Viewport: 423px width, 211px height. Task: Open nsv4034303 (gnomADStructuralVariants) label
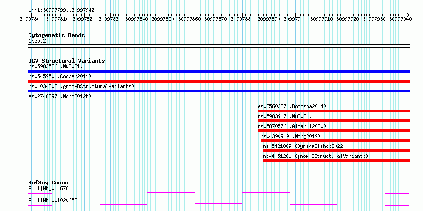[x=81, y=86]
